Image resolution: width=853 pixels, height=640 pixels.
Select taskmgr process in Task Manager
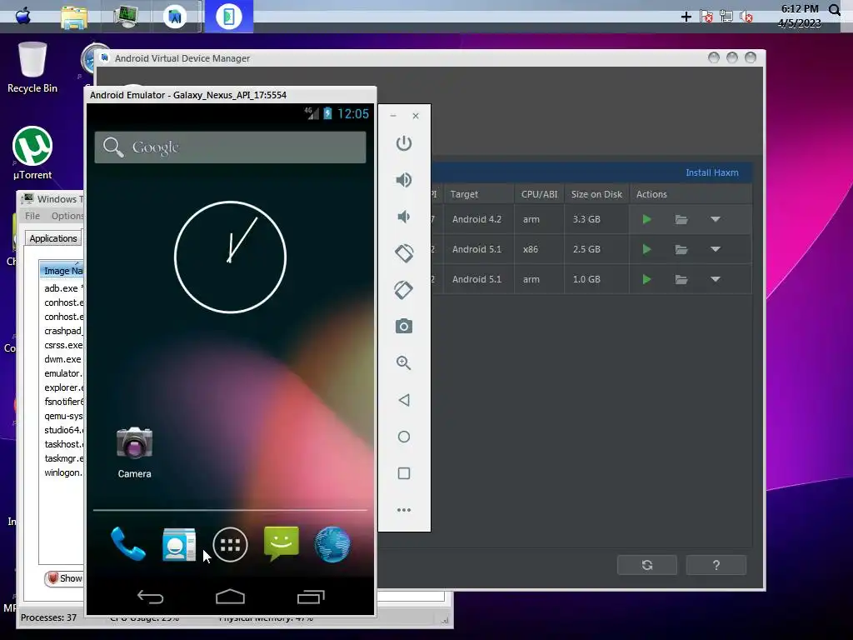click(x=62, y=458)
